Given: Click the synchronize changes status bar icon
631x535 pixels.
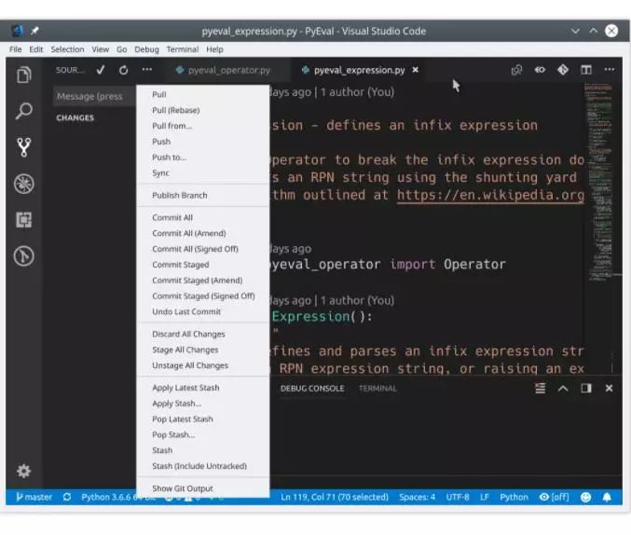Looking at the screenshot, I should coord(67,497).
